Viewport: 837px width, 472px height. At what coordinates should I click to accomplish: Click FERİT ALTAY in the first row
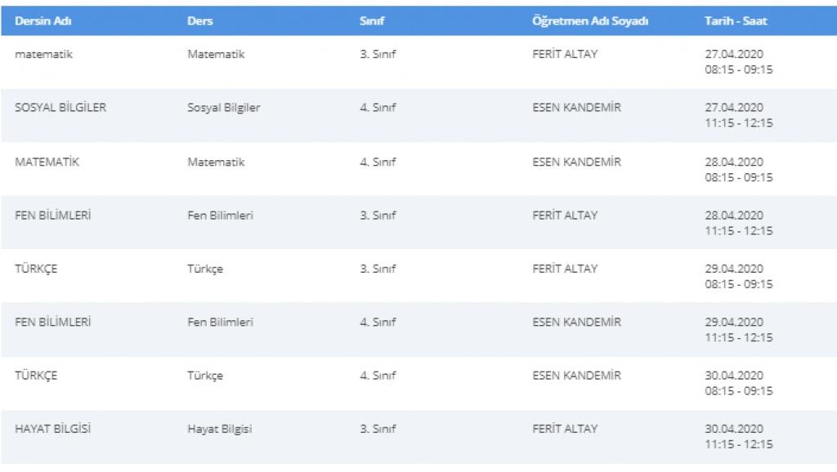565,55
